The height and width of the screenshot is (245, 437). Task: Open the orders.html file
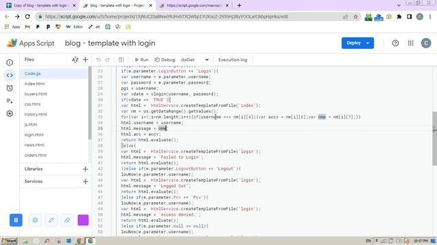point(54,155)
